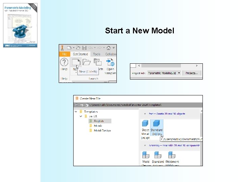Click the horizontal scrollbar thumb above Project File
This screenshot has height=182, width=243.
161,66
